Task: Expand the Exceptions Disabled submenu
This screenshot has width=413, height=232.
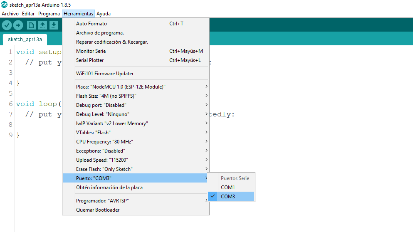Action: [x=136, y=151]
